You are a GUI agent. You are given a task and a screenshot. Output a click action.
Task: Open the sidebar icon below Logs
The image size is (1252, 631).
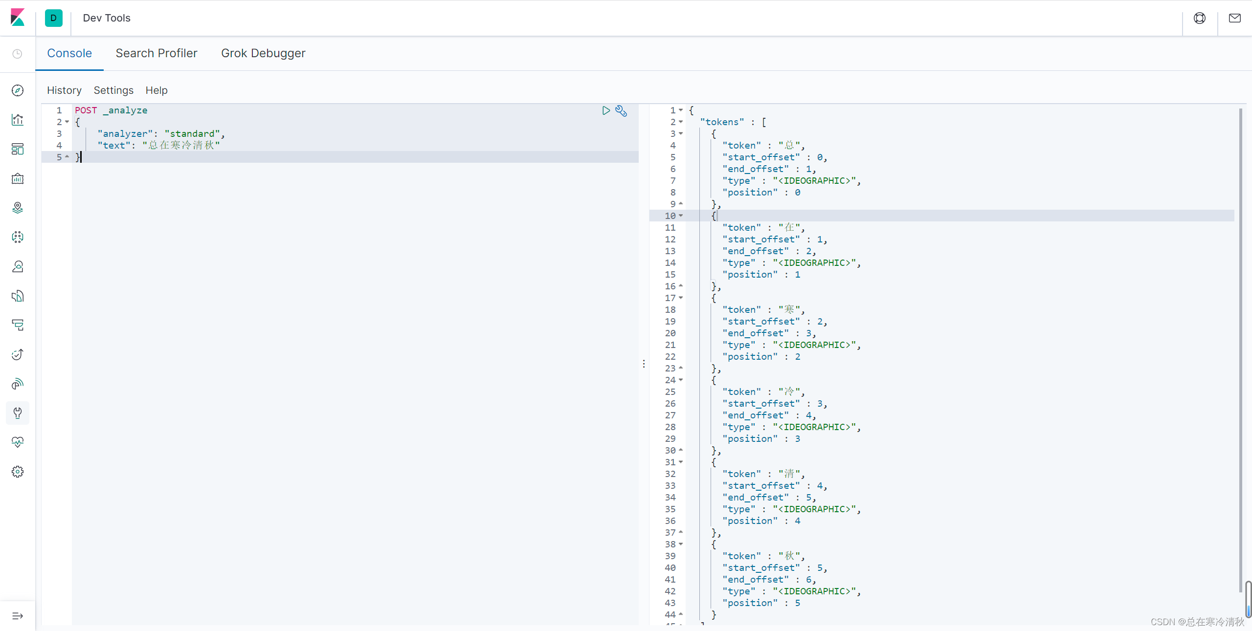(18, 325)
